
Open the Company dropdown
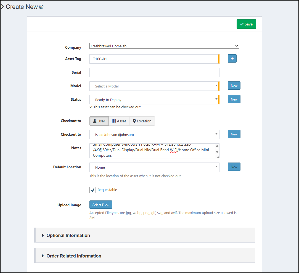164,46
